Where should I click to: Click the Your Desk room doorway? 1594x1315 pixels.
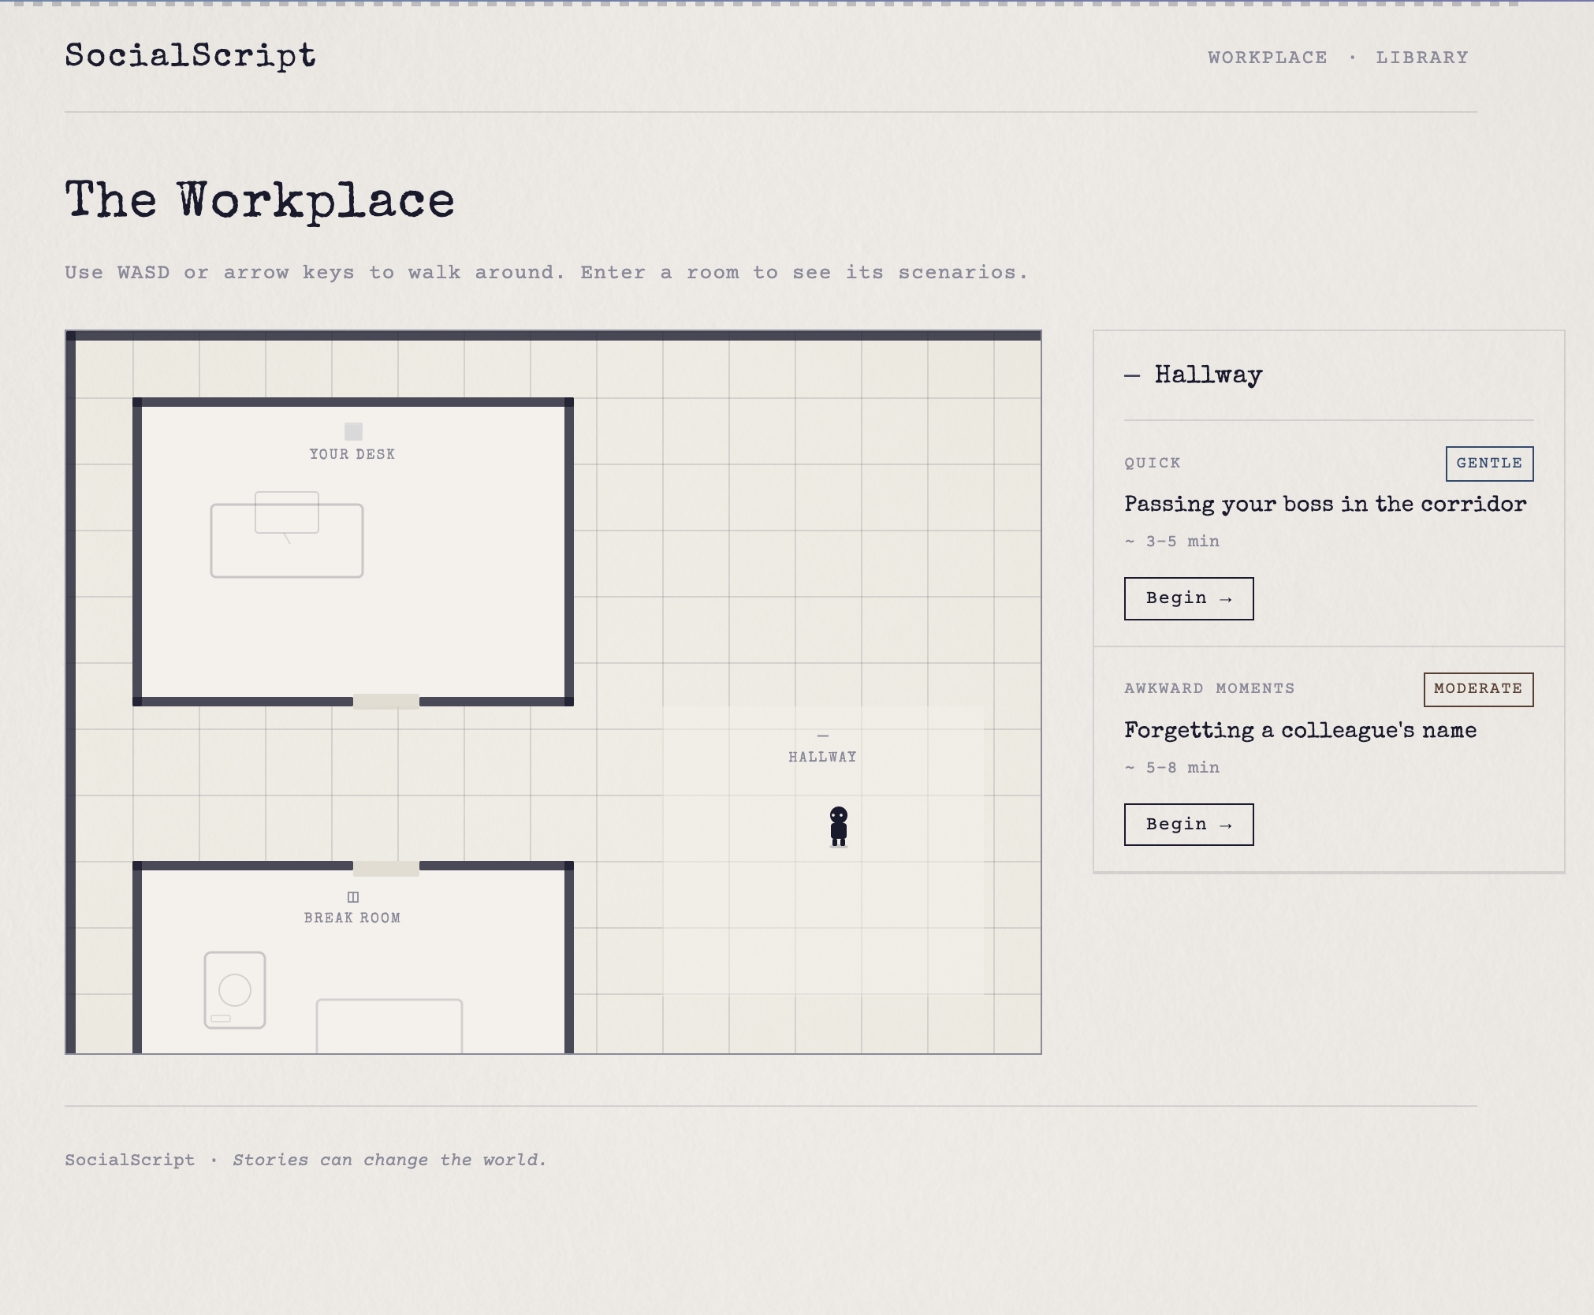[x=386, y=702]
